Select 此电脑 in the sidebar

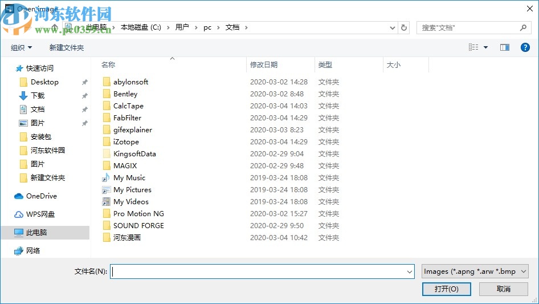[x=36, y=232]
